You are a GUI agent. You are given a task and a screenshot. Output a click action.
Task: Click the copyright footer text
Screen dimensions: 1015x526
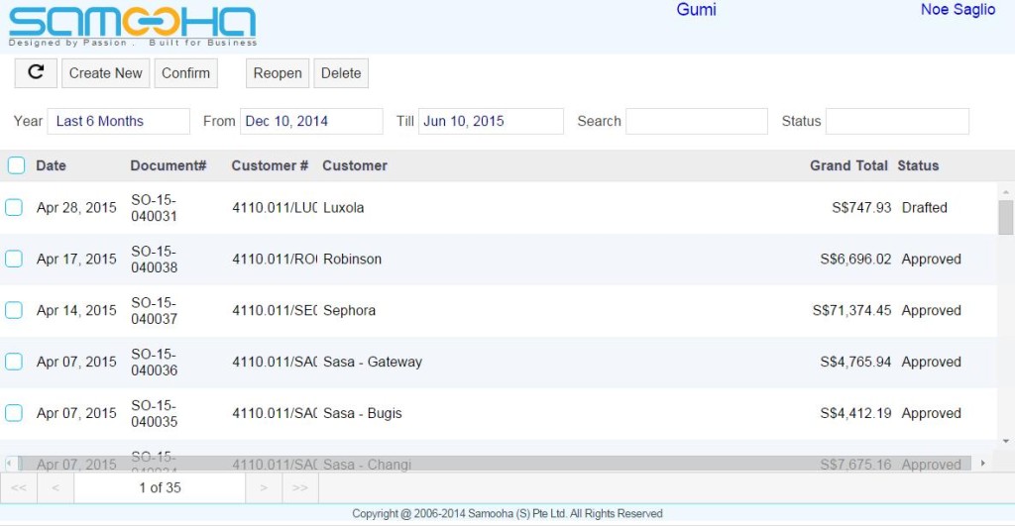(x=507, y=514)
